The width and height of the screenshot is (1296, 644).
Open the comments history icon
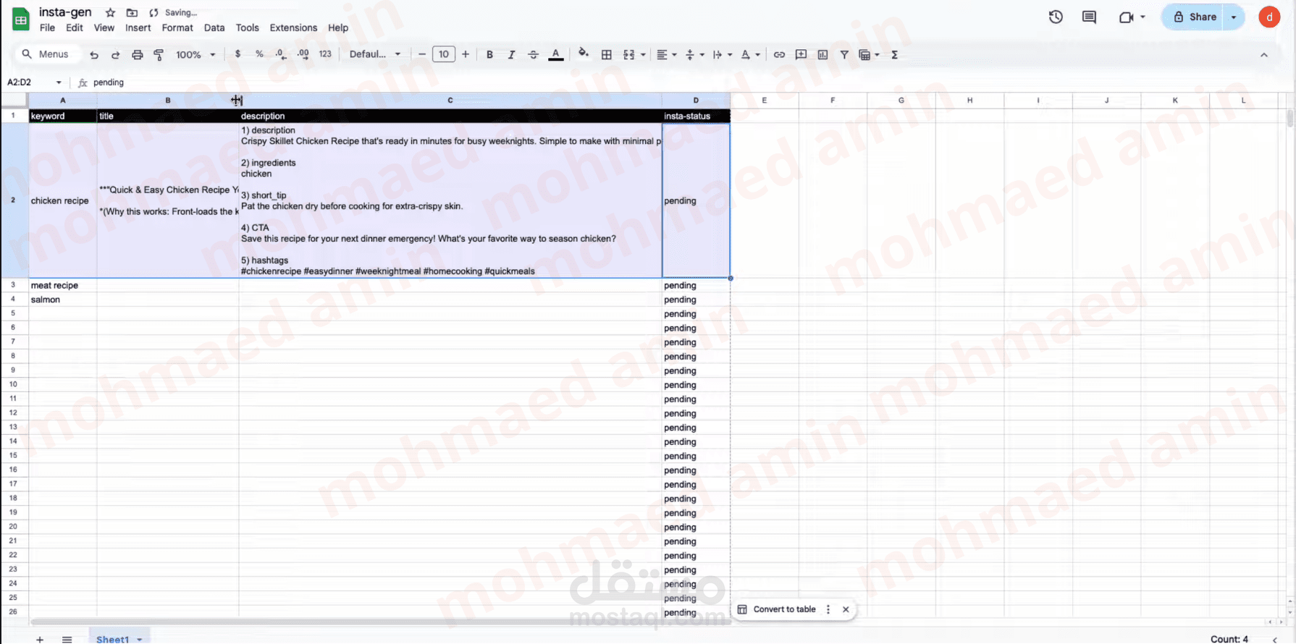click(1089, 17)
